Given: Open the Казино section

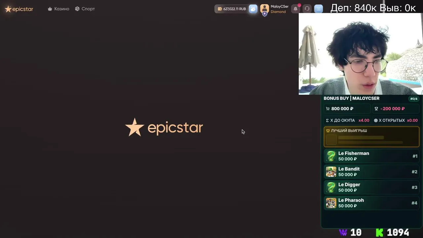Looking at the screenshot, I should pyautogui.click(x=58, y=9).
